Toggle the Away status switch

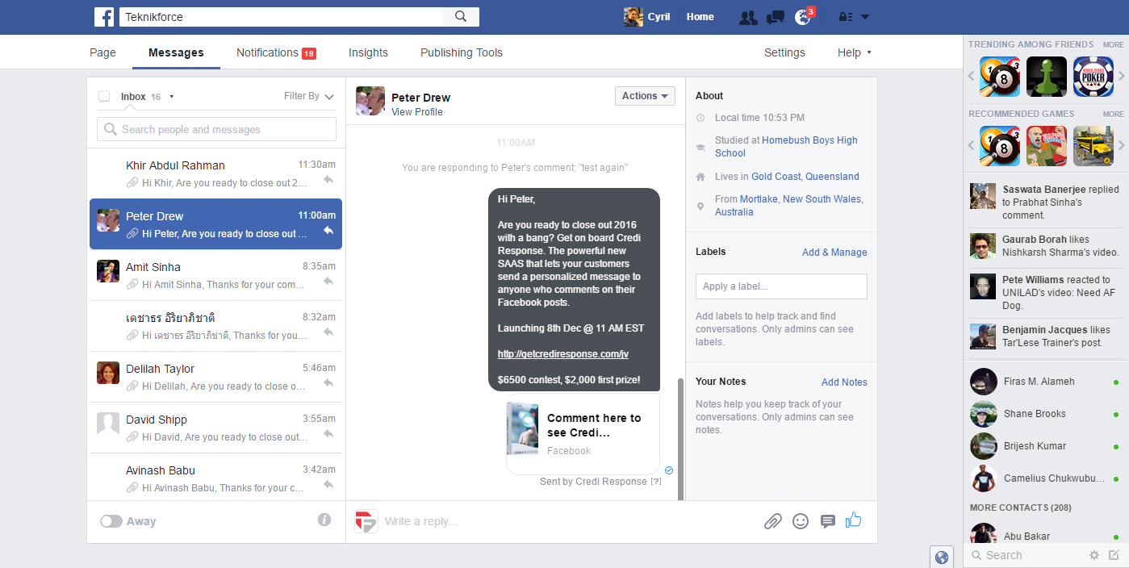coord(111,521)
